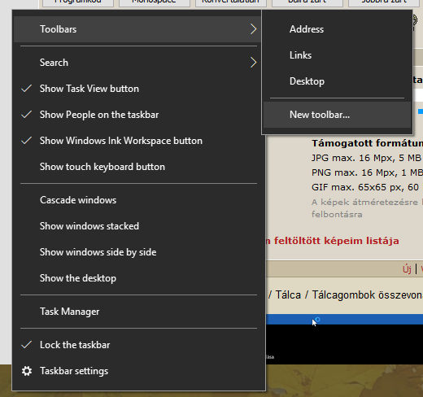Choose Show windows side by side
The image size is (423, 397).
click(138, 252)
